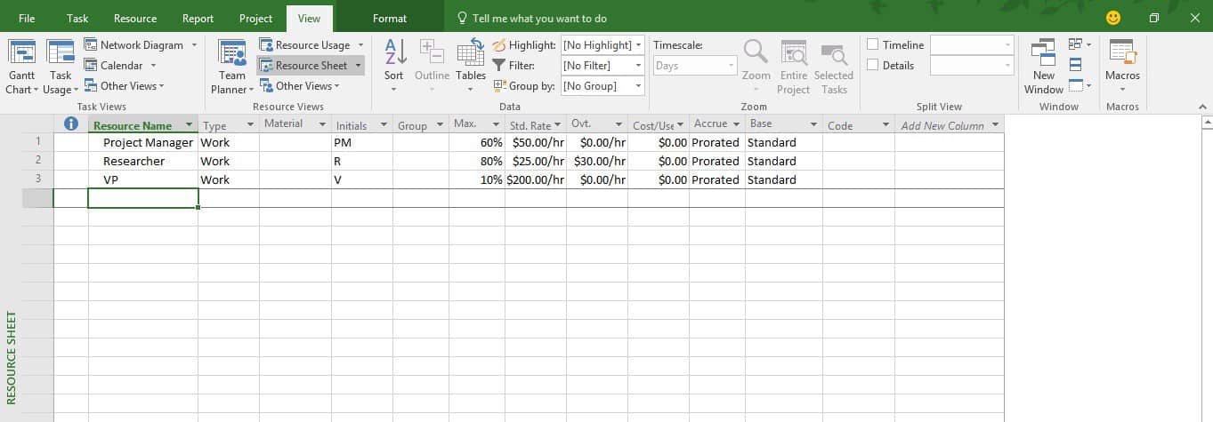The width and height of the screenshot is (1213, 422).
Task: Toggle the Details checkbox
Action: (873, 65)
